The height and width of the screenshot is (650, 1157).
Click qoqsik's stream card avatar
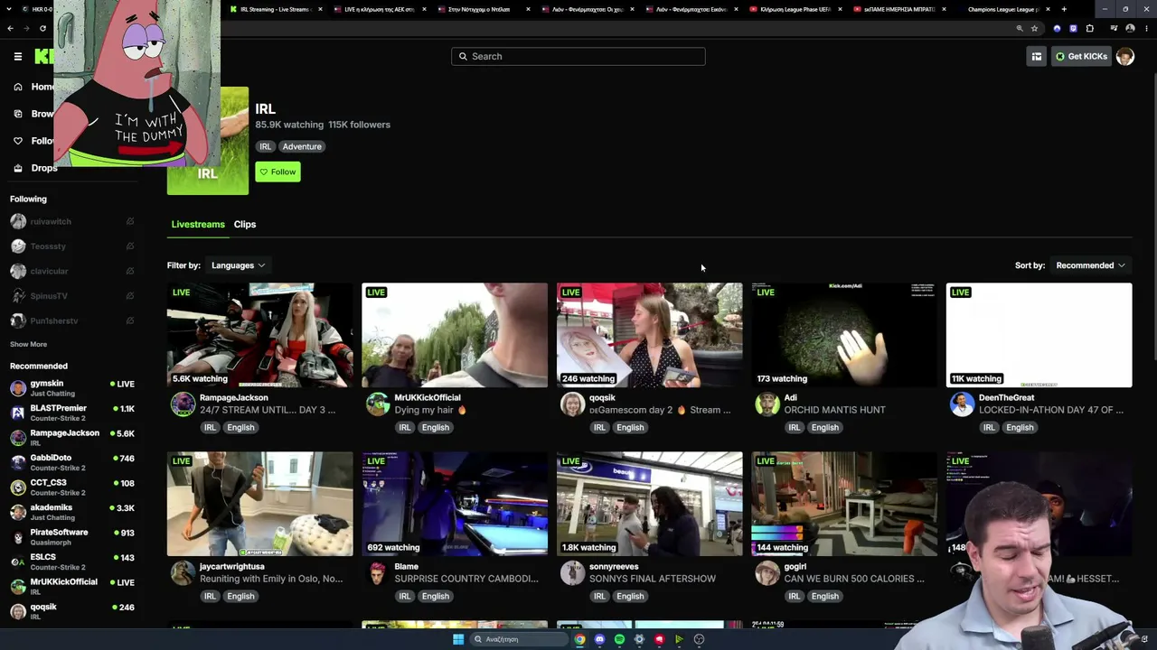click(573, 404)
